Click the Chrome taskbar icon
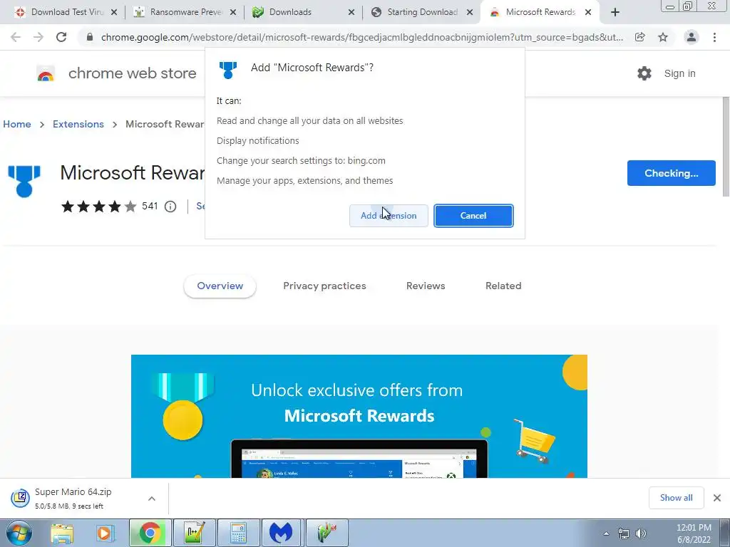Screen dimensions: 730x547 150,533
